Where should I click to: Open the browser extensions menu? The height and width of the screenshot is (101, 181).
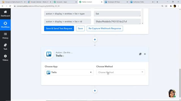click(x=171, y=6)
